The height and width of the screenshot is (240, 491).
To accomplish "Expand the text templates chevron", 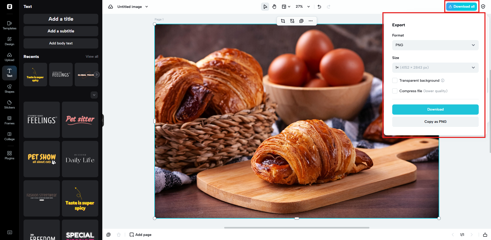I will click(x=94, y=95).
